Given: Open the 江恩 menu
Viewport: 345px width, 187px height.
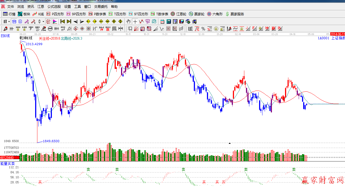Looking at the screenshot, I should [x=41, y=7].
